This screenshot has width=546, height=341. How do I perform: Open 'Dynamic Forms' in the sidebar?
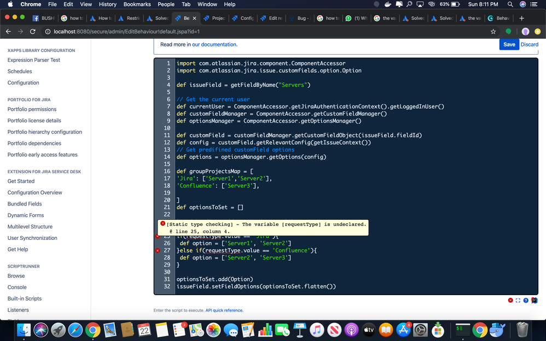pos(24,215)
